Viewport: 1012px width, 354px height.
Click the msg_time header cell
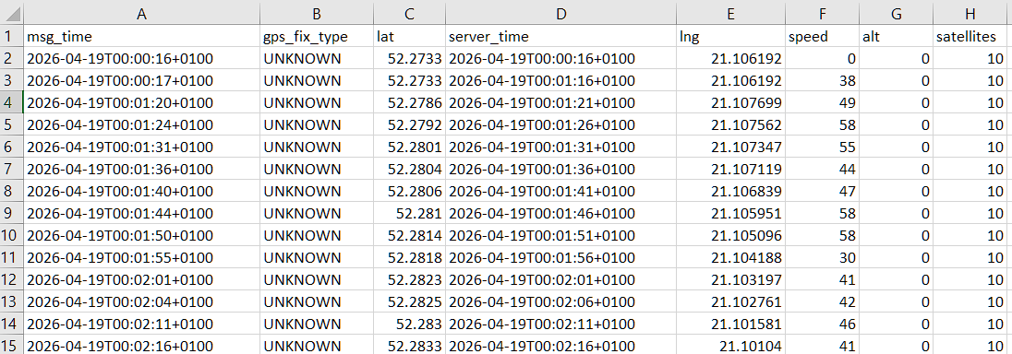(141, 37)
